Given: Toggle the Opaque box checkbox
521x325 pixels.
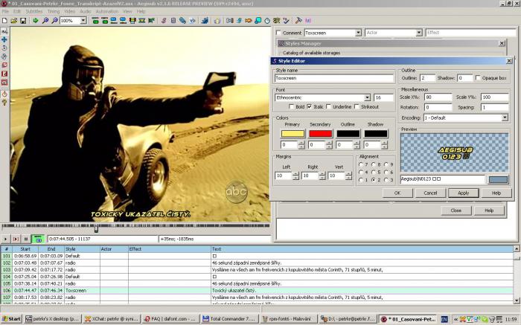Looking at the screenshot, I should pos(478,77).
